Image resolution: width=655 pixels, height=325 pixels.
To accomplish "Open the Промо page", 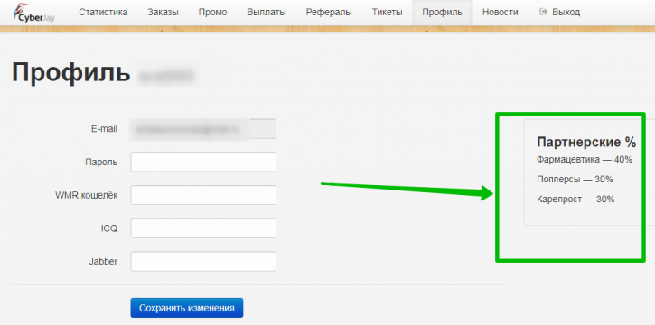I will (212, 12).
